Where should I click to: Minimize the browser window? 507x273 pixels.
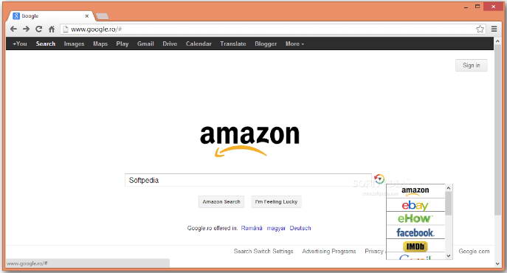466,7
